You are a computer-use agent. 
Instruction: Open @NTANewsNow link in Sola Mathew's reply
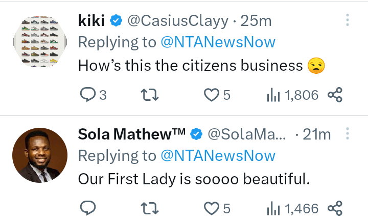[x=218, y=156]
